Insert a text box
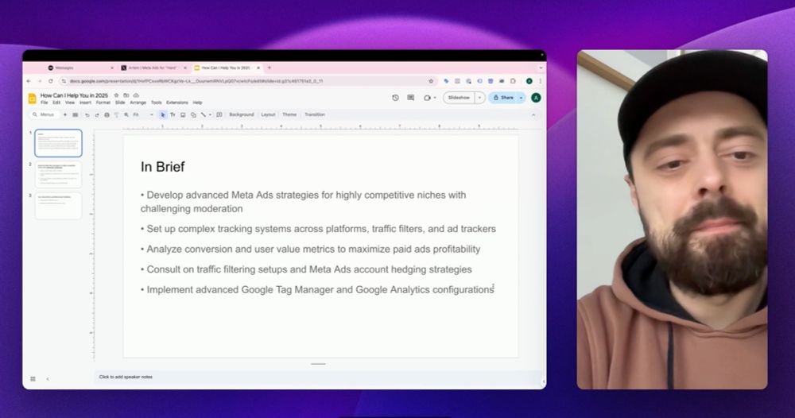 [x=173, y=115]
